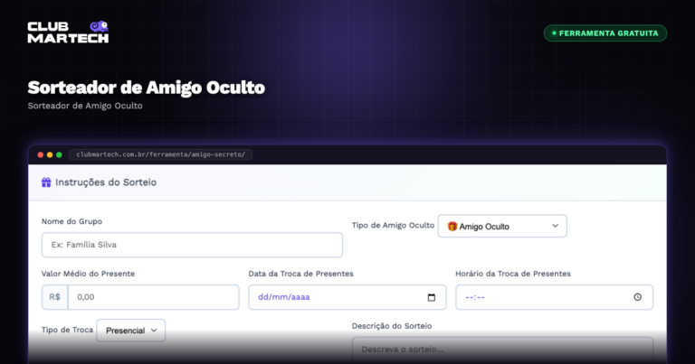Click the R$ currency prefix
This screenshot has height=364, width=695.
click(x=55, y=297)
